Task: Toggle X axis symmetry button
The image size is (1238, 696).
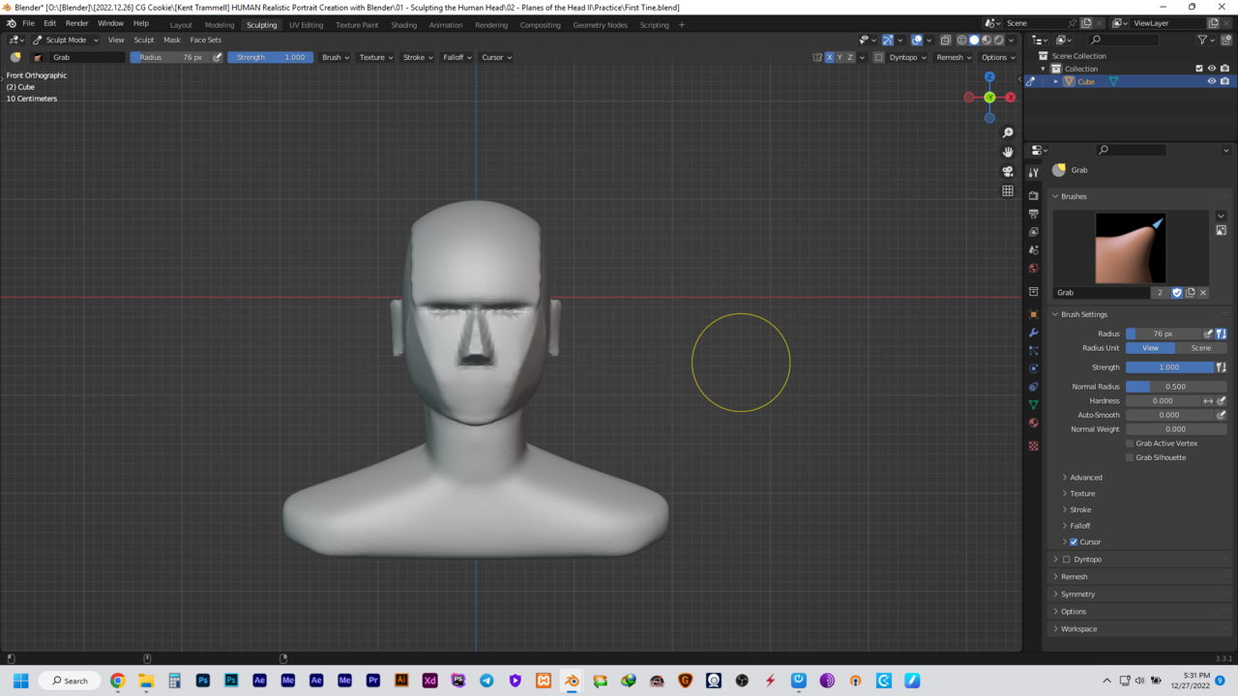Action: (829, 57)
